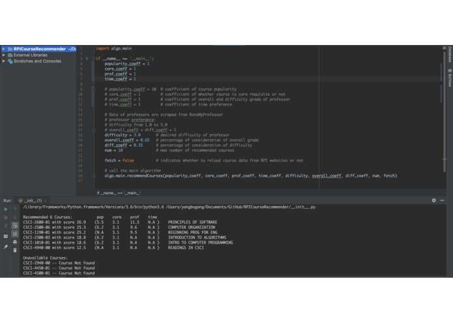Click comment 'Data of professors are scraped from RateMyProfessor'
The width and height of the screenshot is (453, 322).
coord(164,115)
